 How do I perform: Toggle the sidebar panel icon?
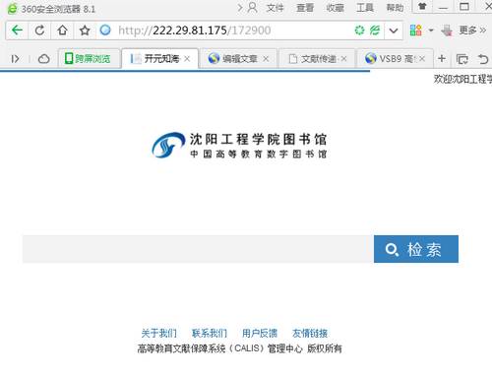15,59
